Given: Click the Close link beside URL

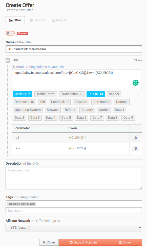Looking at the screenshot, I should coord(138,60).
